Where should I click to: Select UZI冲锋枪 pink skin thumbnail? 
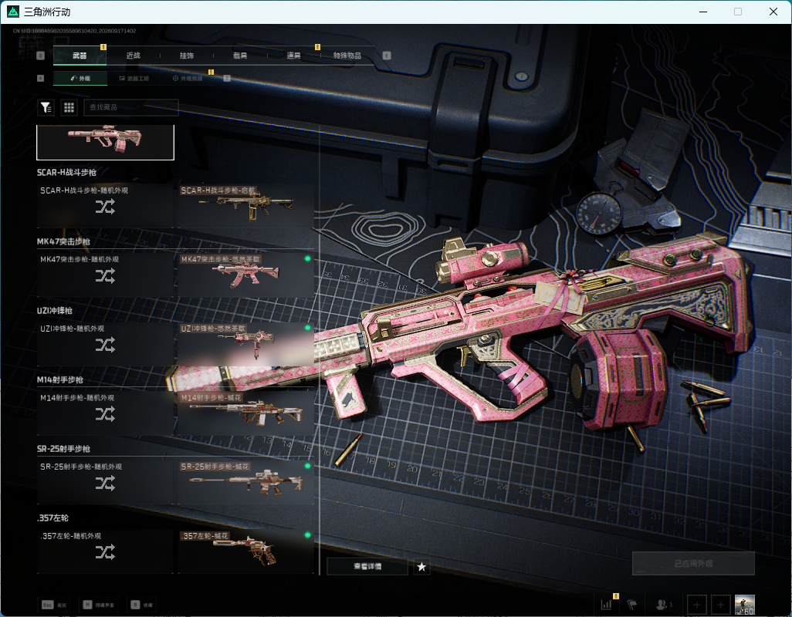(x=246, y=343)
